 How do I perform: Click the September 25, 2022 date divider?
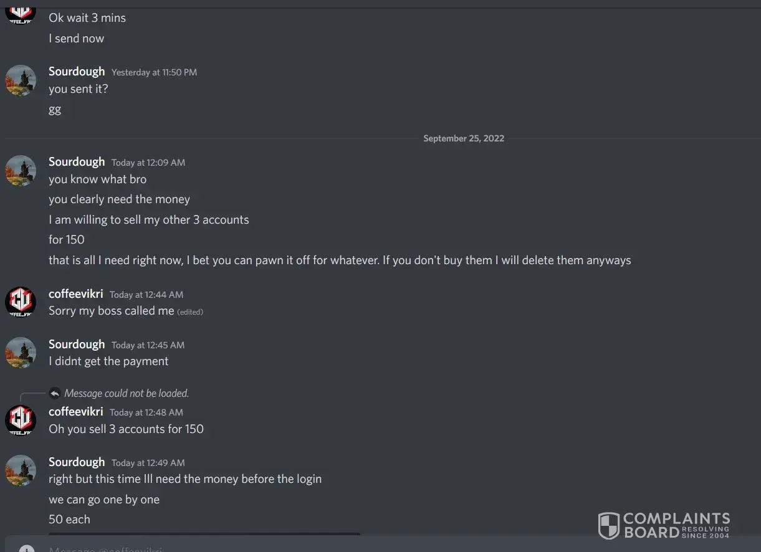(x=464, y=138)
